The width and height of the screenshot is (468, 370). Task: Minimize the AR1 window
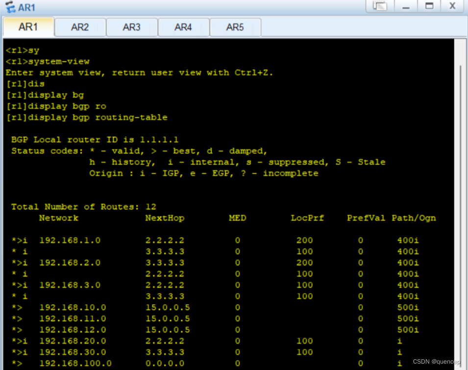coord(406,6)
